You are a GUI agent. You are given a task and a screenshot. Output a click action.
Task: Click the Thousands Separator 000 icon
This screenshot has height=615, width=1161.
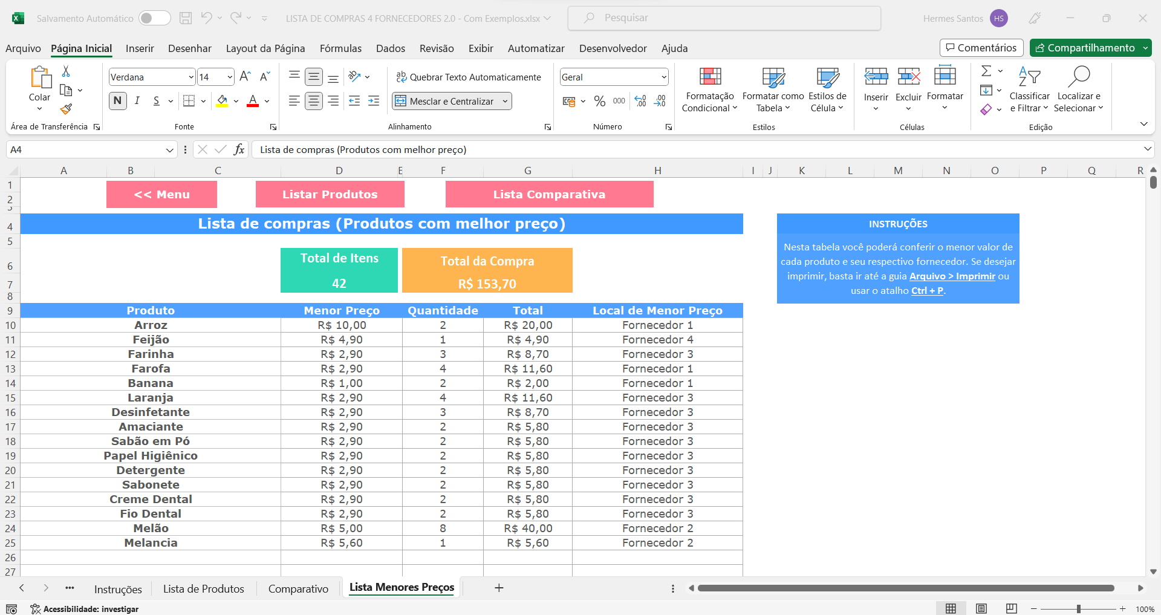click(x=619, y=101)
